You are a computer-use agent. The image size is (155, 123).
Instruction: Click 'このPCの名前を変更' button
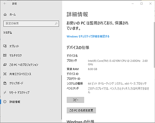point(81,110)
